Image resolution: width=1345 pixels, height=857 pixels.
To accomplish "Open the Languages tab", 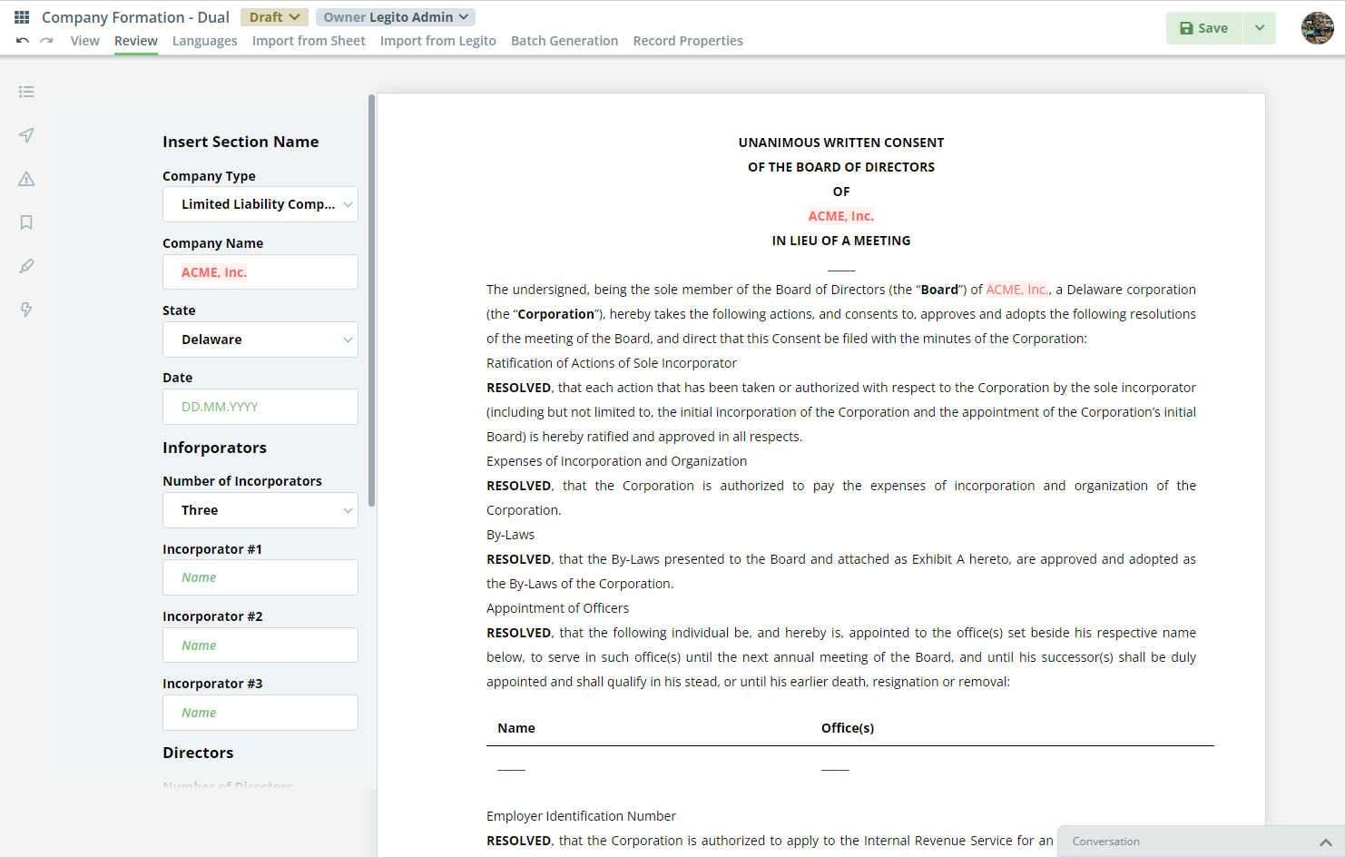I will [x=205, y=41].
